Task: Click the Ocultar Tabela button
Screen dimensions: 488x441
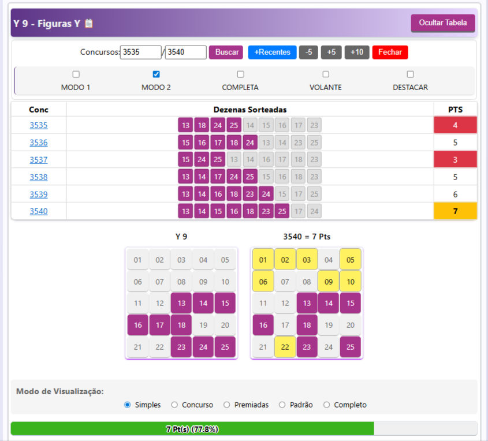Action: click(x=443, y=23)
